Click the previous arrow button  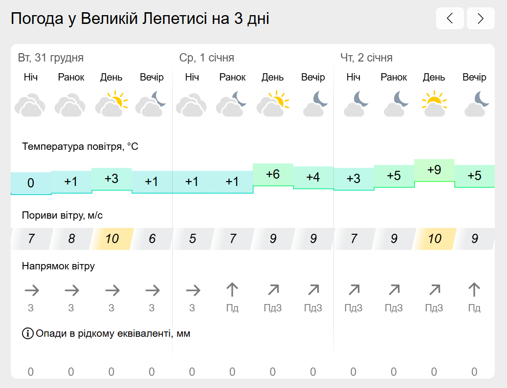(450, 19)
